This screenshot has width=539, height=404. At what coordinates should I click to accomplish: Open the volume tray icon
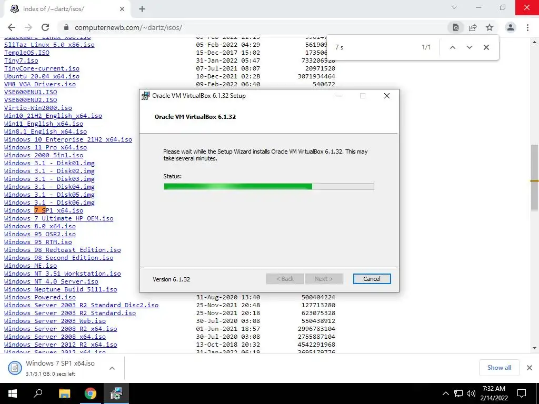tap(471, 393)
